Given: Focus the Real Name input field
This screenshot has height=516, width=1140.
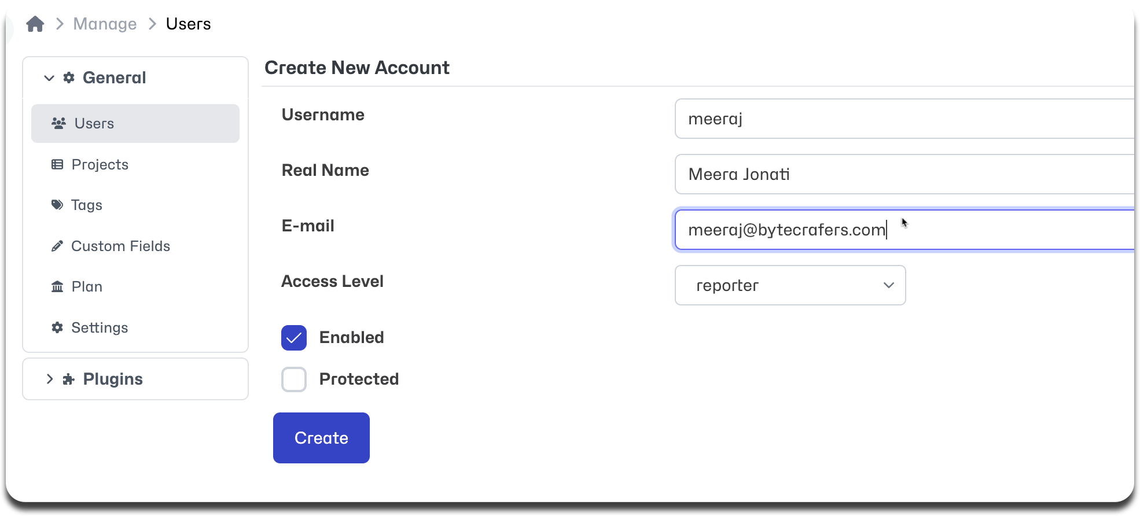Looking at the screenshot, I should [x=904, y=174].
